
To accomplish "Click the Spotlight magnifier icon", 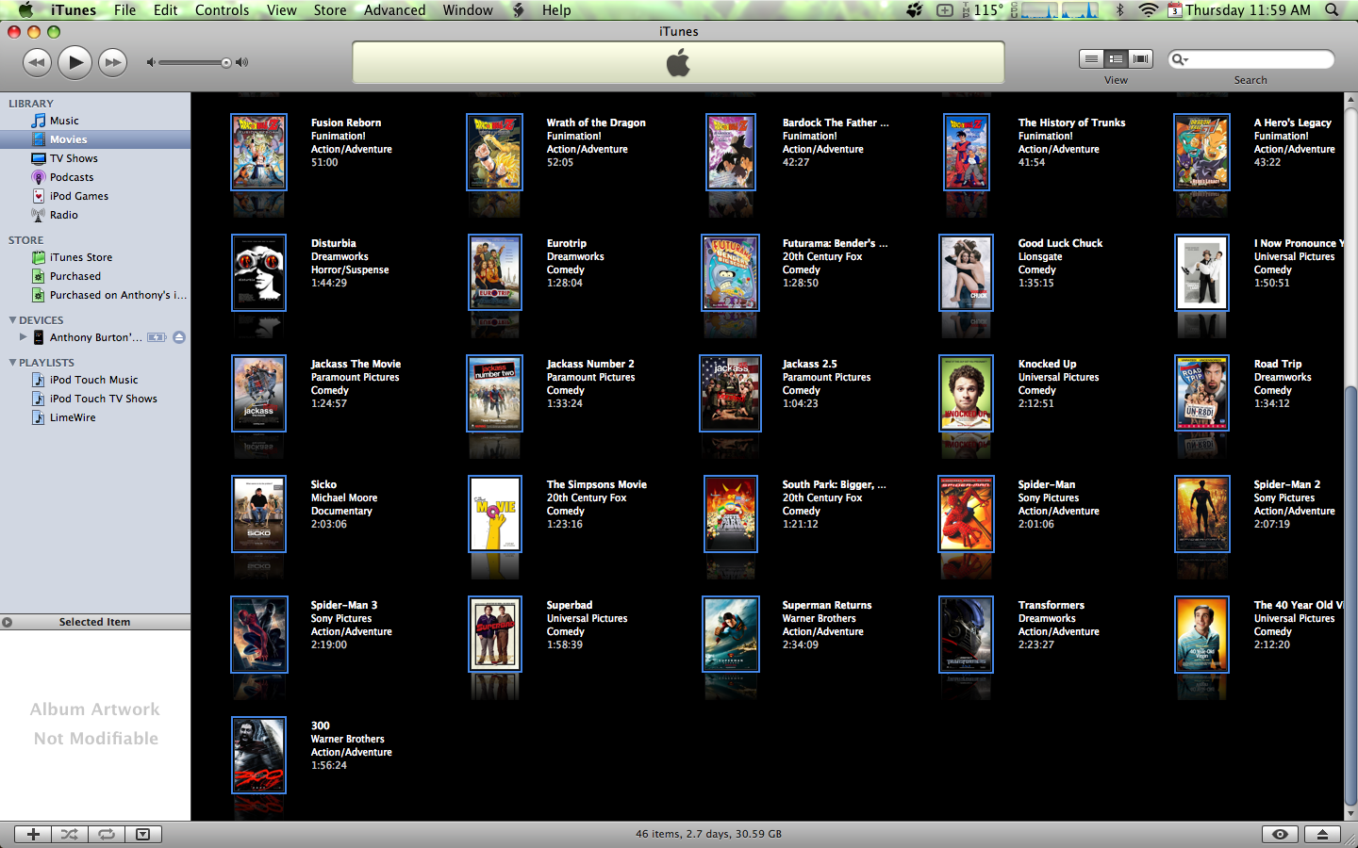I will pos(1332,10).
